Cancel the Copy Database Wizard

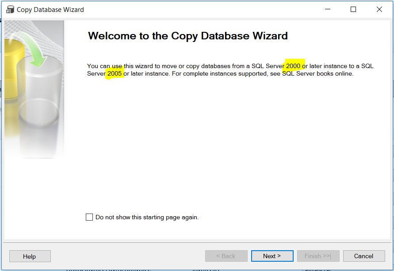click(364, 256)
